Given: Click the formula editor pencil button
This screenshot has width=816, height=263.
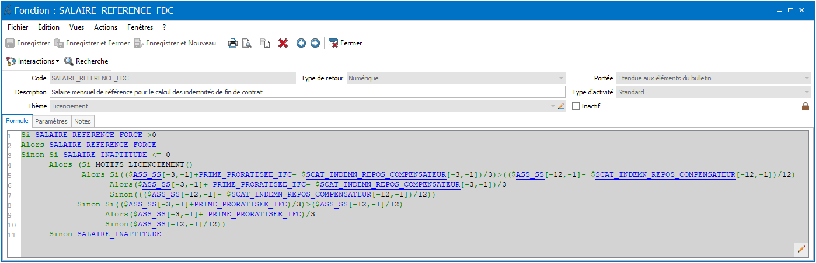Looking at the screenshot, I should click(x=801, y=249).
